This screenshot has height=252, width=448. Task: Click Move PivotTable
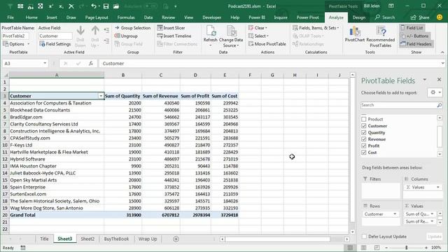(x=267, y=44)
